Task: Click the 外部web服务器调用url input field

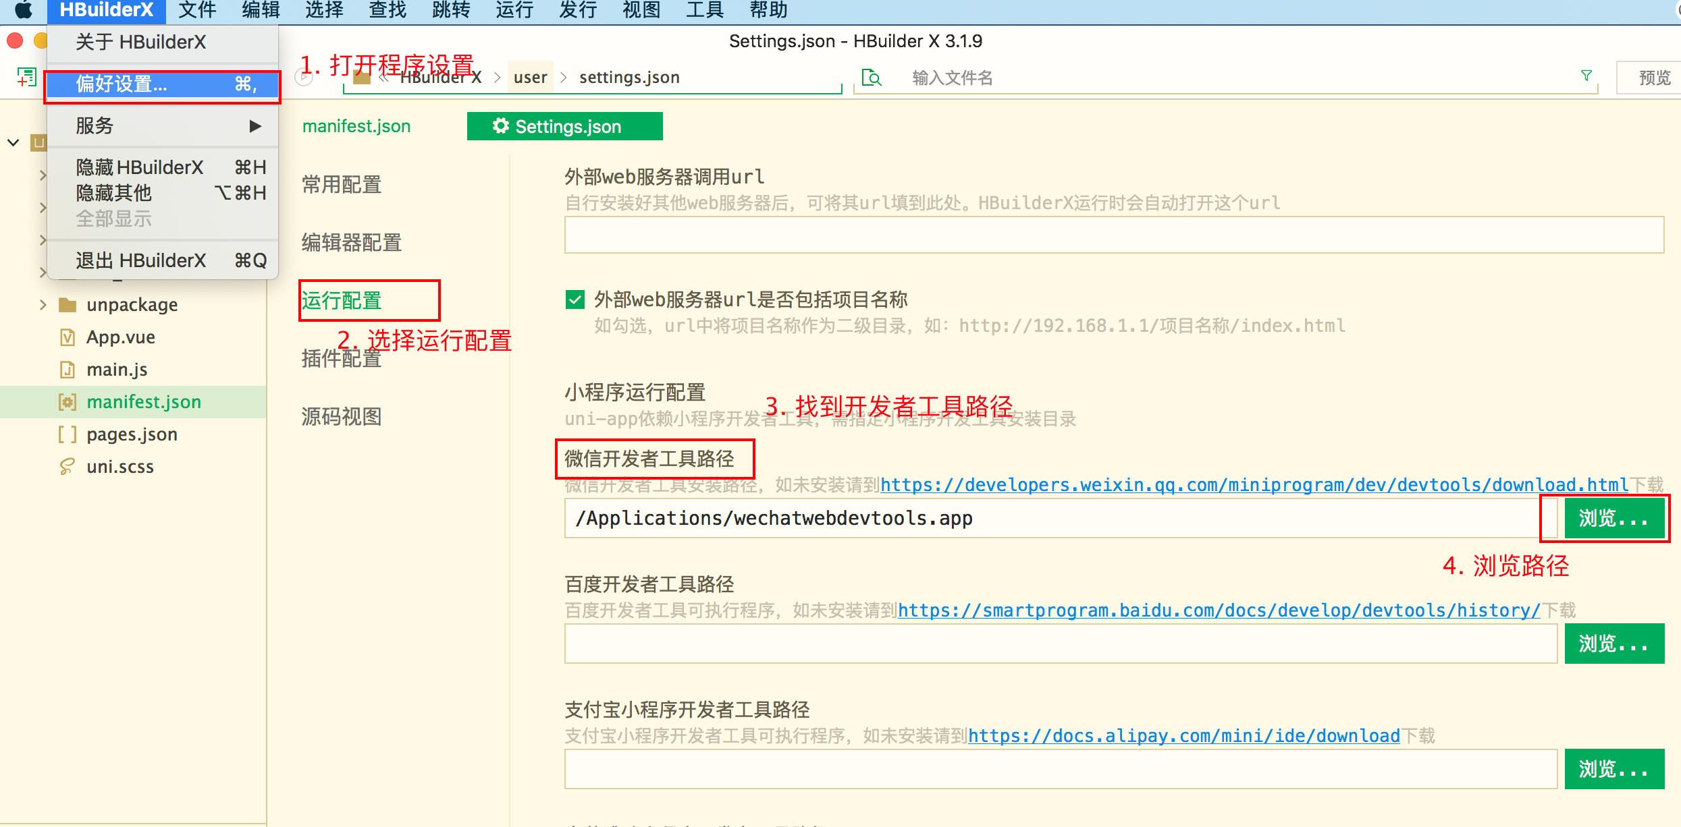Action: pyautogui.click(x=1114, y=235)
